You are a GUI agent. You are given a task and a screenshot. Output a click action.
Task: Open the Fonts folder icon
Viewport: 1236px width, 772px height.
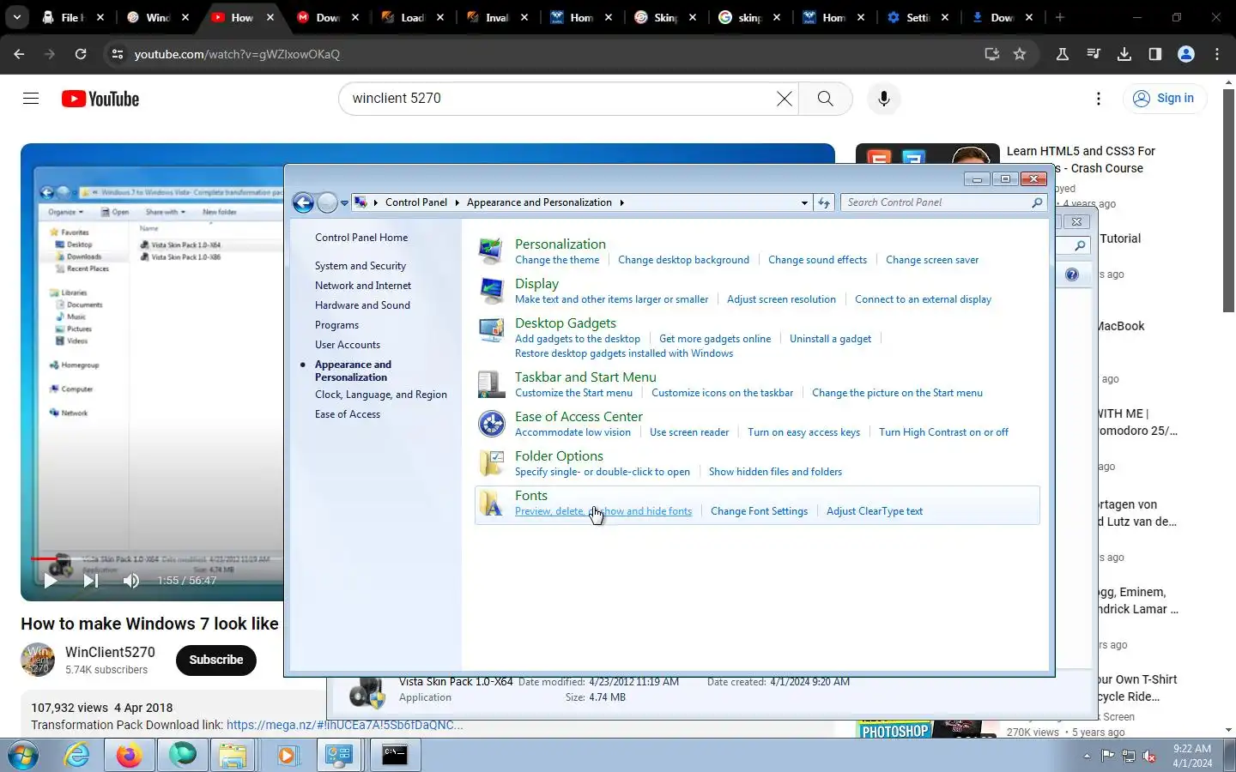[491, 503]
